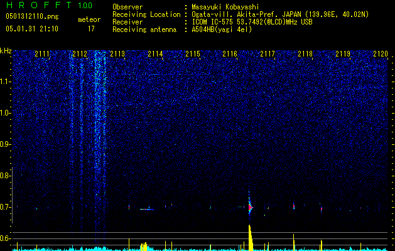Viewport: 395px width, 251px height.
Task: Click the 0.6 kHz frequency label
Action: [4, 238]
